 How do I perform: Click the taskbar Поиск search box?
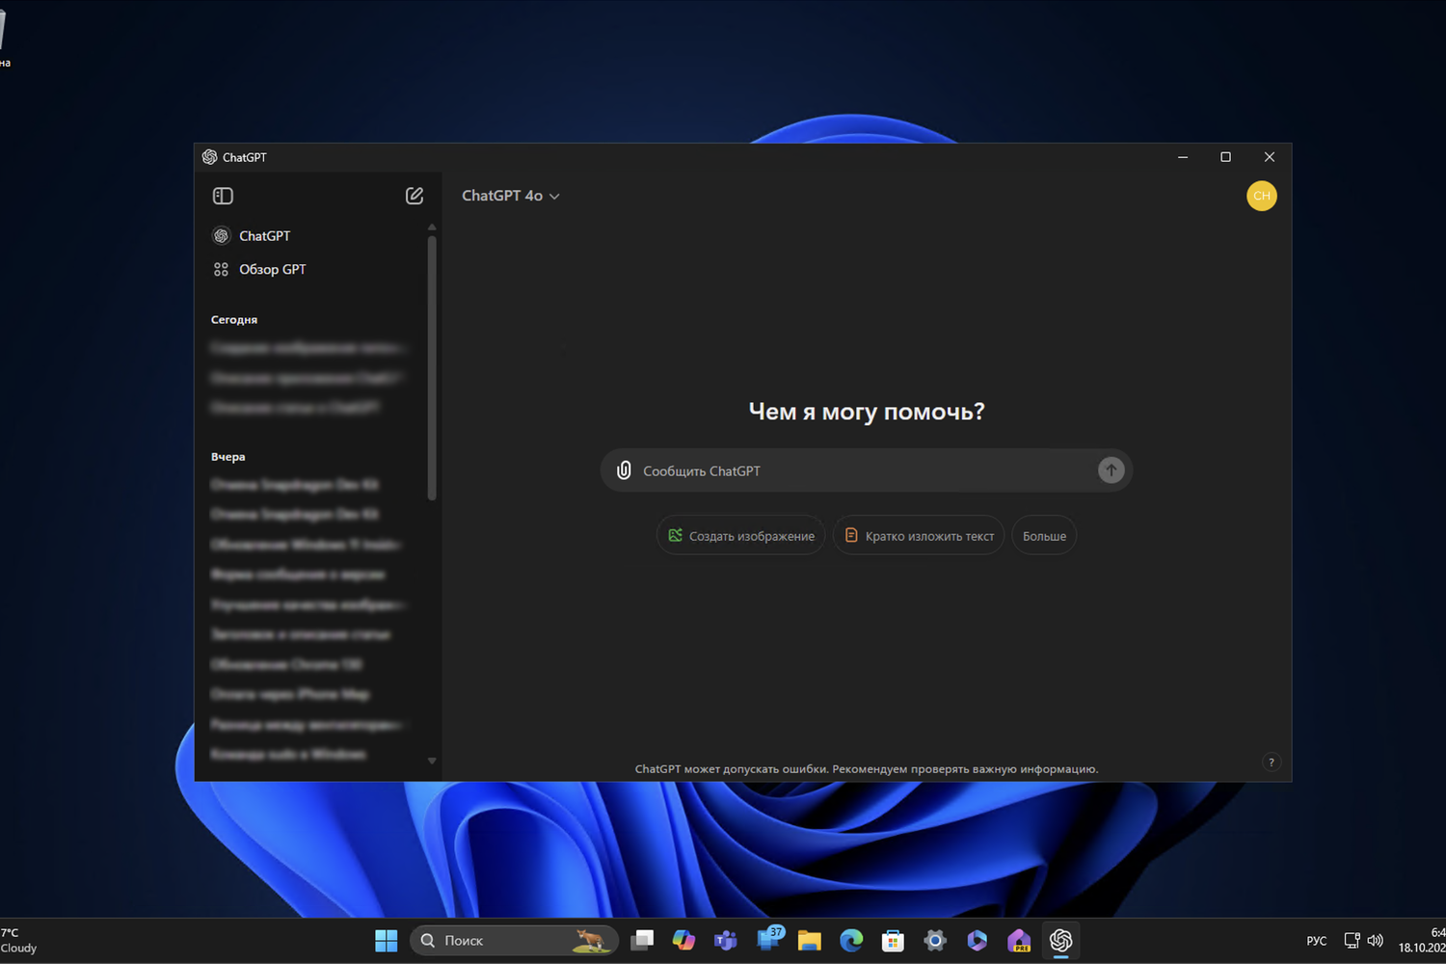[514, 940]
